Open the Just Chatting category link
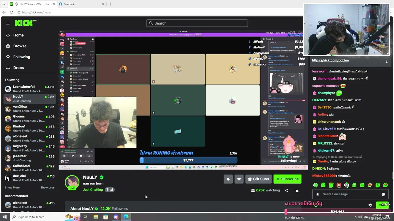The height and width of the screenshot is (221, 394). coord(93,190)
